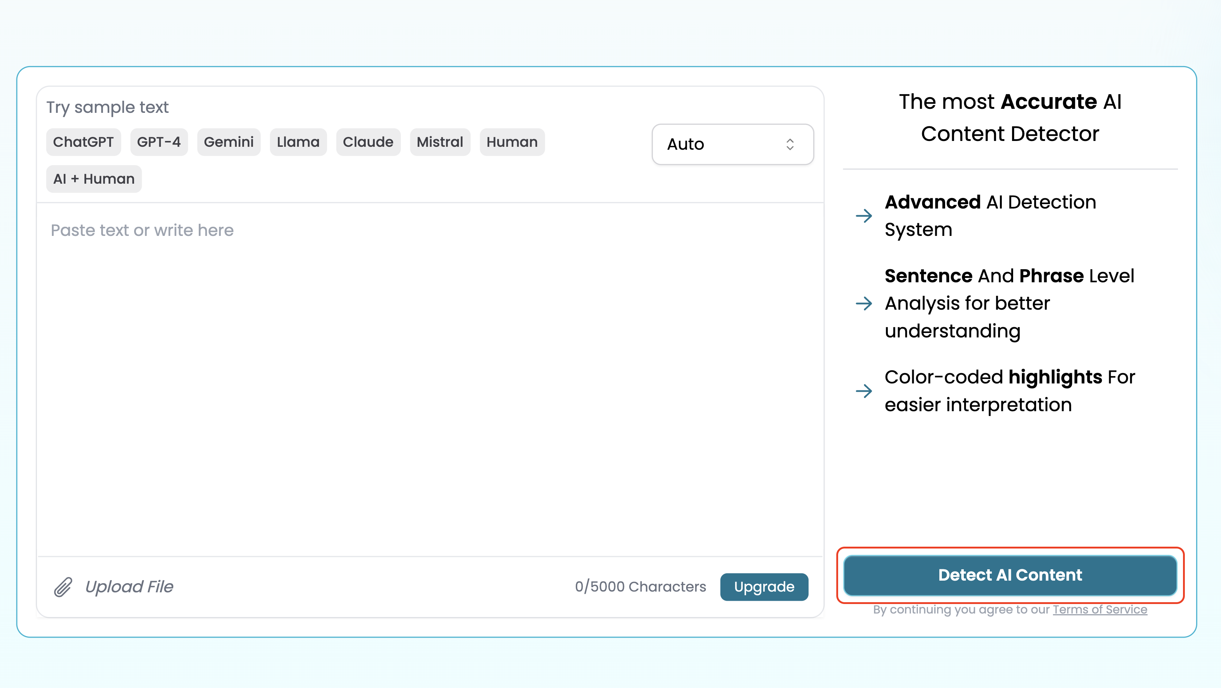Click arrow icon beside Color-coded highlights
The height and width of the screenshot is (688, 1221).
pyautogui.click(x=864, y=391)
